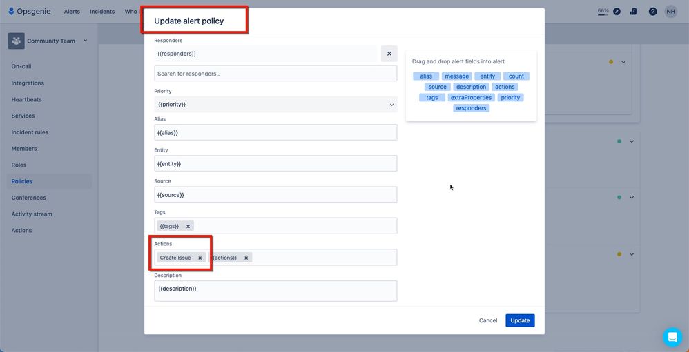689x352 pixels.
Task: Open Members in sidebar
Action: point(24,149)
